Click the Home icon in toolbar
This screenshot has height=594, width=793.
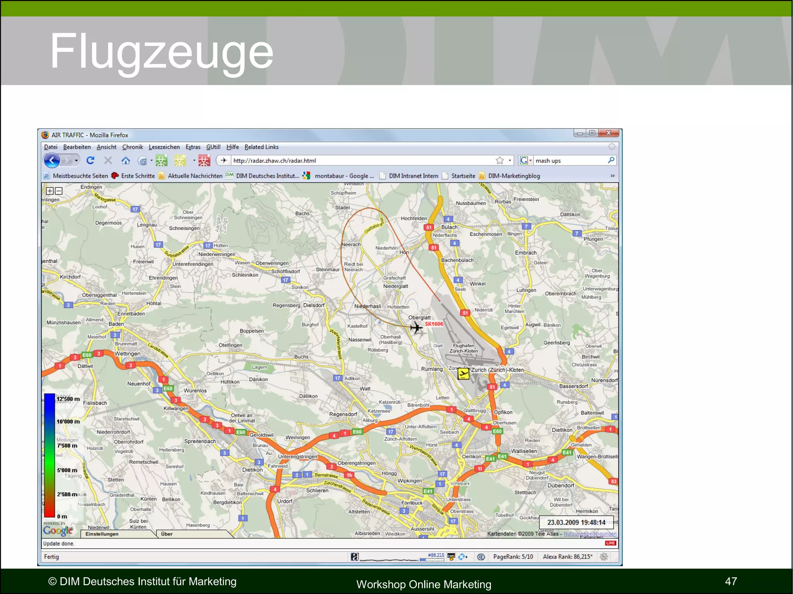125,160
